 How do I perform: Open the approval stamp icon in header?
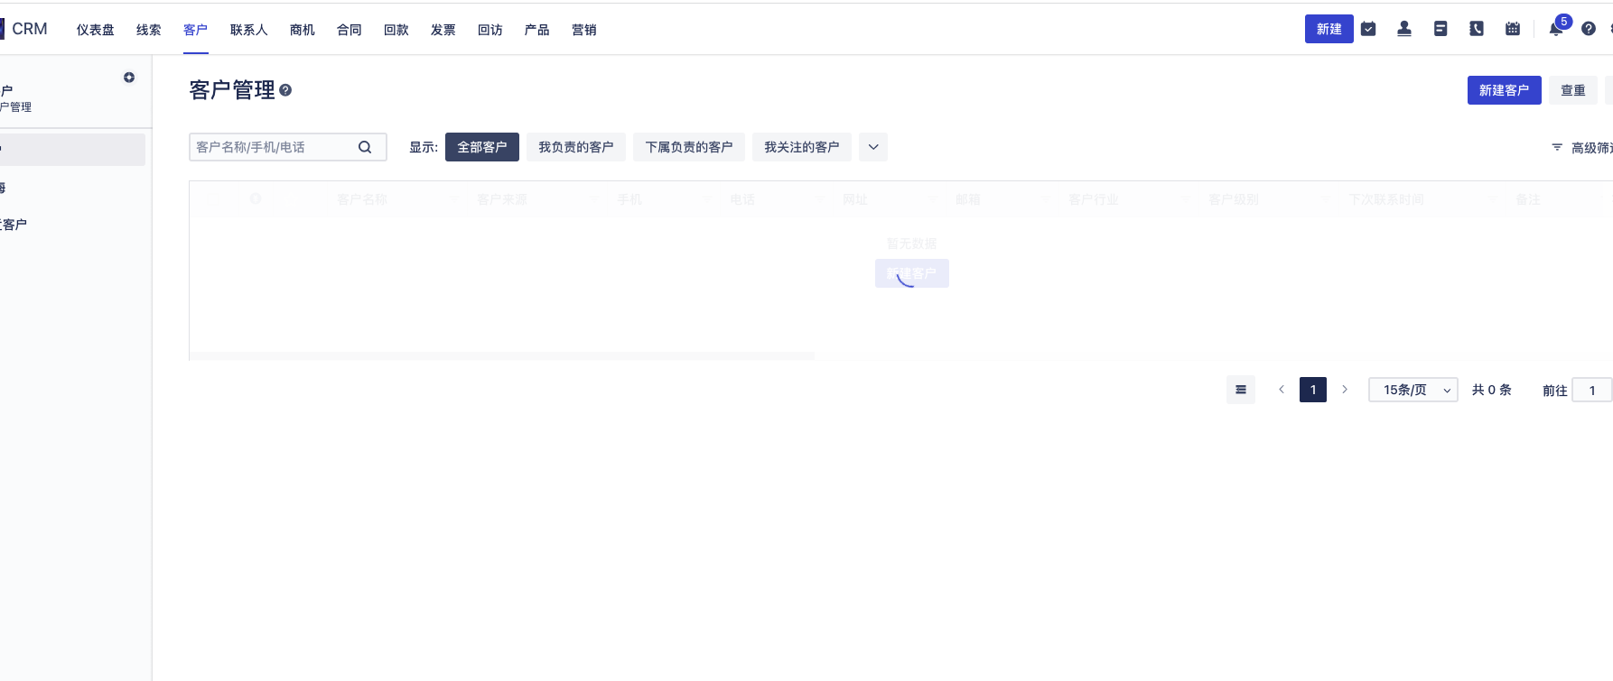tap(1404, 29)
